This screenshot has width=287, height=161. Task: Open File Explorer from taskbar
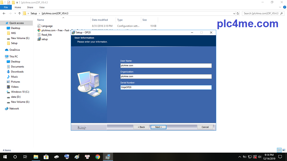click(x=36, y=157)
